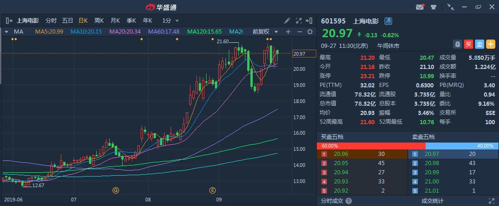Click the 卖盘五档 header

(423, 137)
